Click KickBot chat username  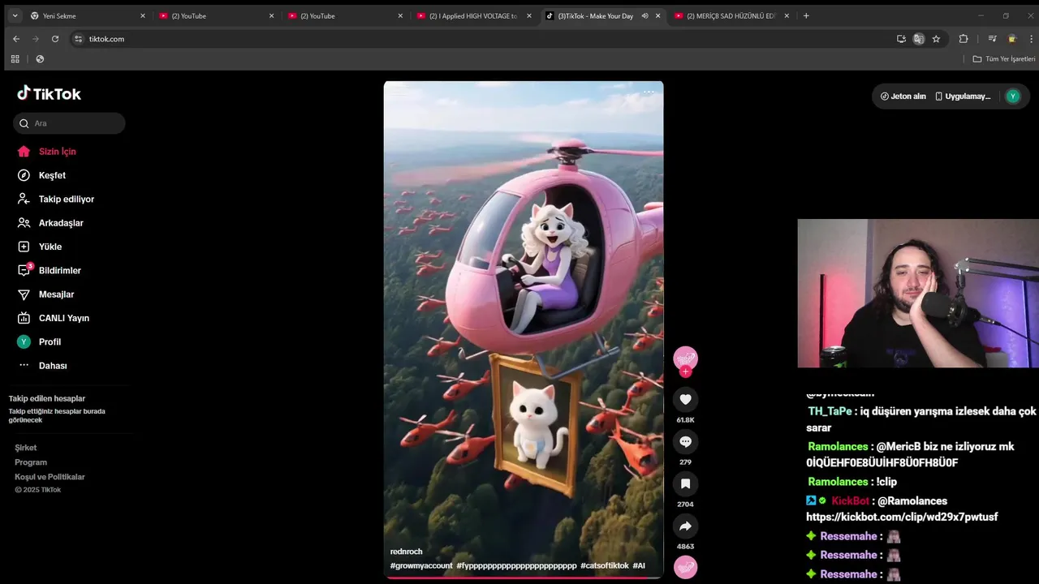850,501
